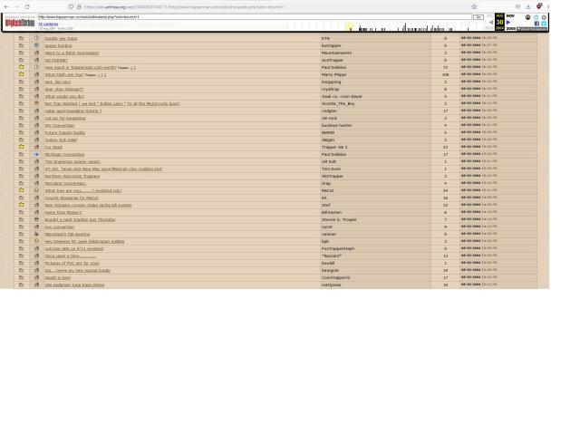Screen dimensions: 580x435
Task: Click the folder icon beside "Michigan Convention"
Action: (x=21, y=154)
